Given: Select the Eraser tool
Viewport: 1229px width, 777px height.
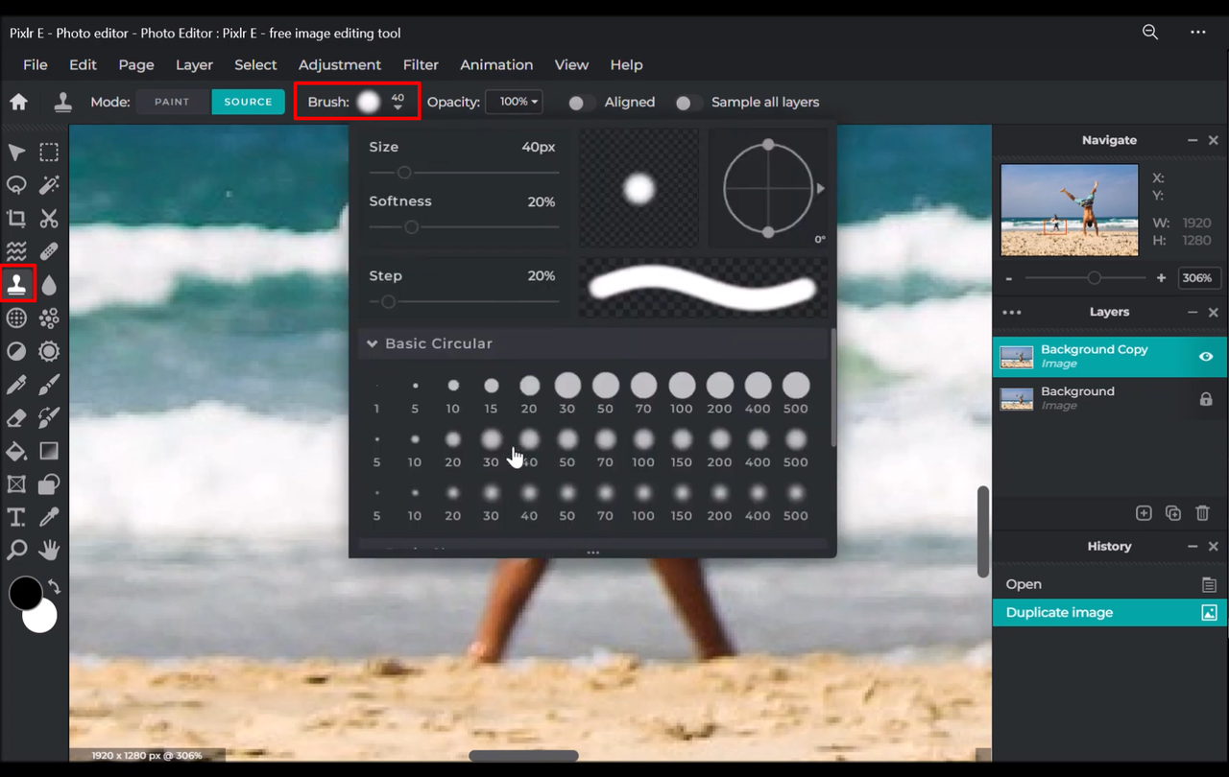Looking at the screenshot, I should point(15,417).
